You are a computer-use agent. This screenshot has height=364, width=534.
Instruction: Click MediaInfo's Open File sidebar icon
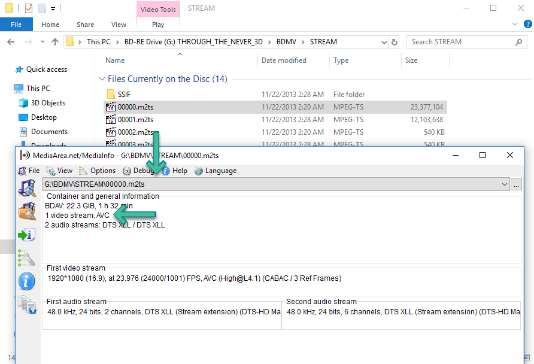coord(28,189)
